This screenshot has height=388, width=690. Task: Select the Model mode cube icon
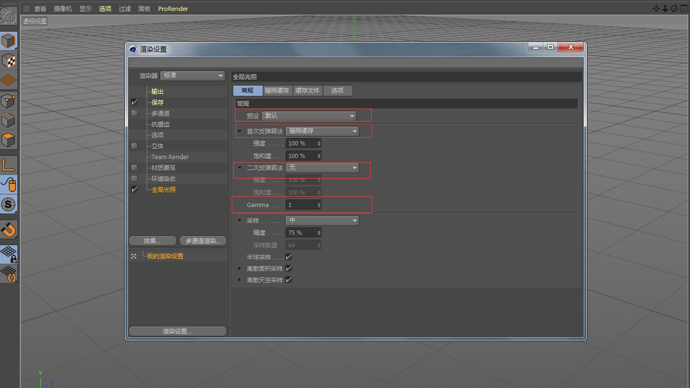[x=9, y=41]
